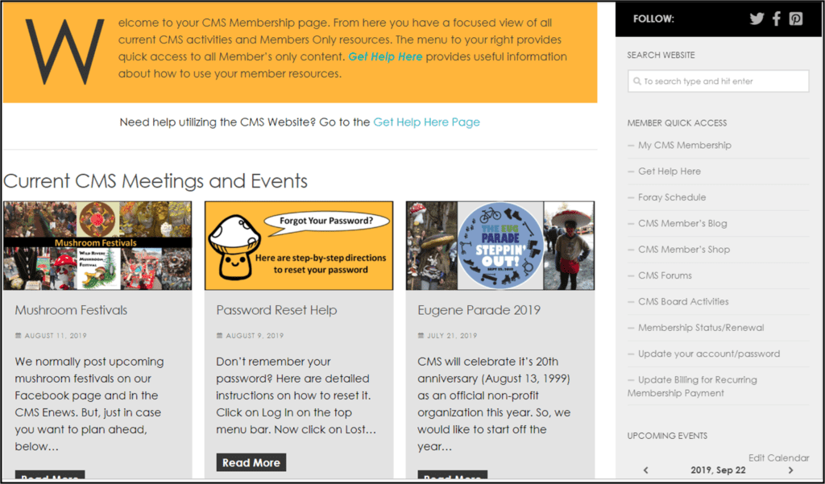
Task: Click Read More under Password Reset Help
Action: 251,462
